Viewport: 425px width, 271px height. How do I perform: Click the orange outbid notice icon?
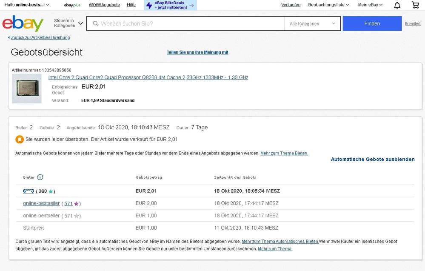pos(20,139)
